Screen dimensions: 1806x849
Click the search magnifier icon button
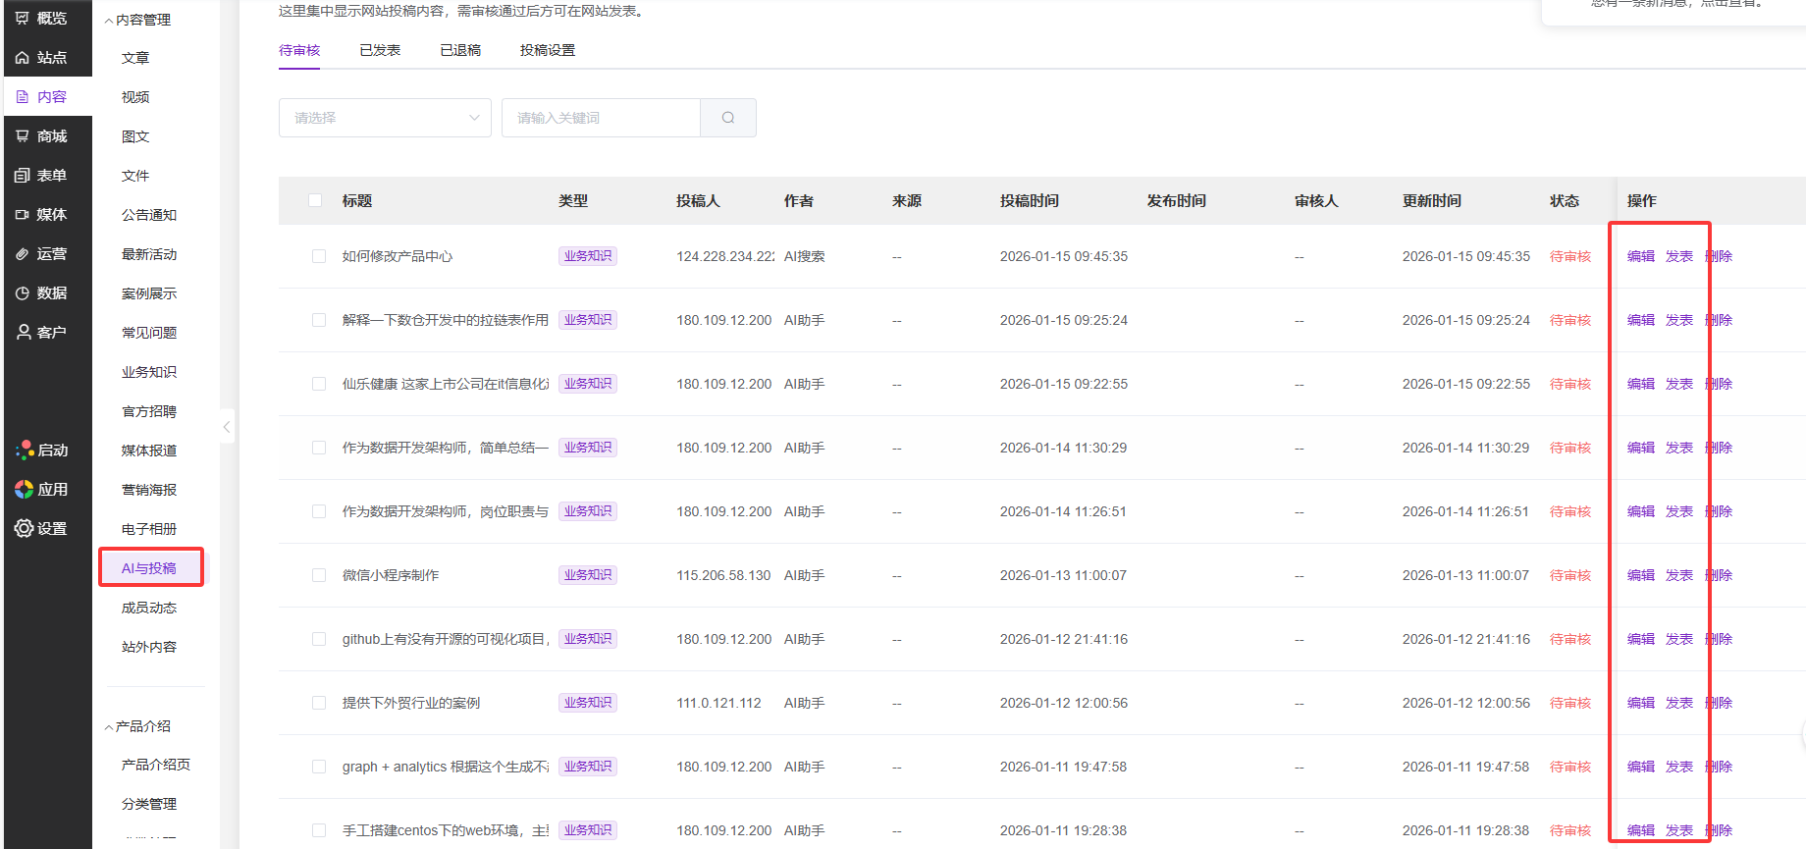point(727,118)
